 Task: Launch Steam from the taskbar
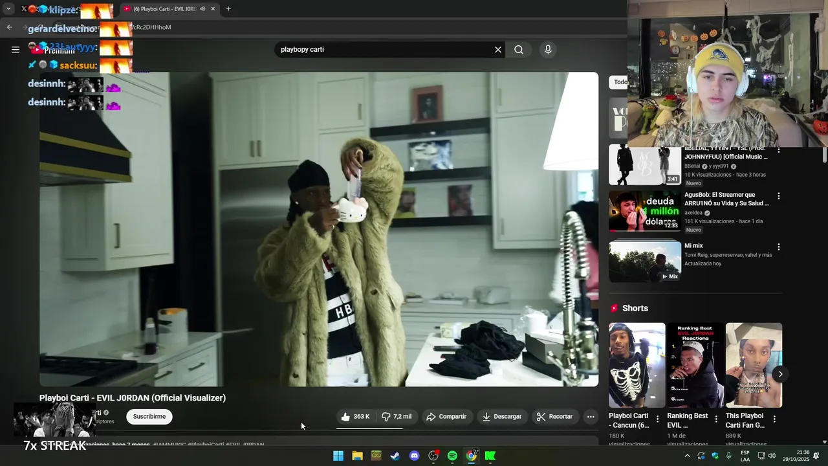pyautogui.click(x=395, y=456)
